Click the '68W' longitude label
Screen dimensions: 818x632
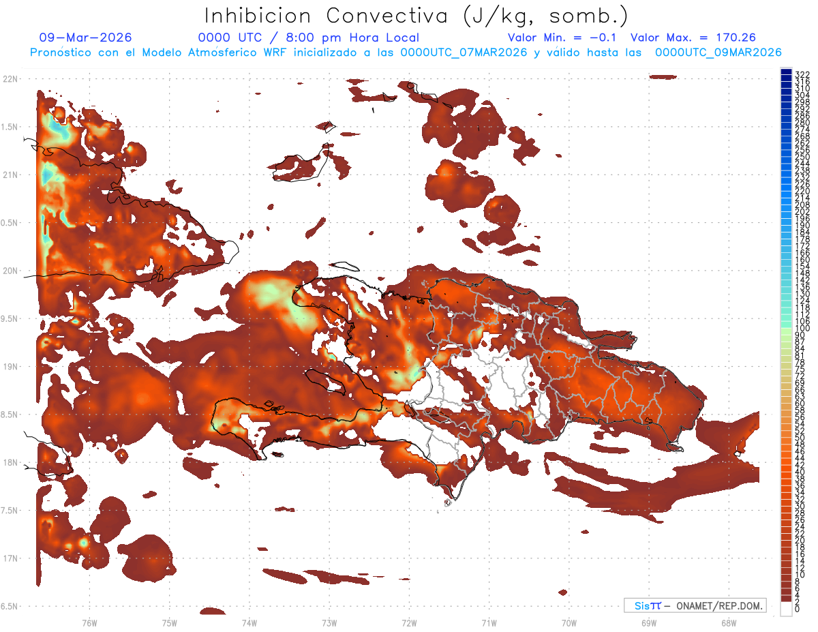(729, 622)
